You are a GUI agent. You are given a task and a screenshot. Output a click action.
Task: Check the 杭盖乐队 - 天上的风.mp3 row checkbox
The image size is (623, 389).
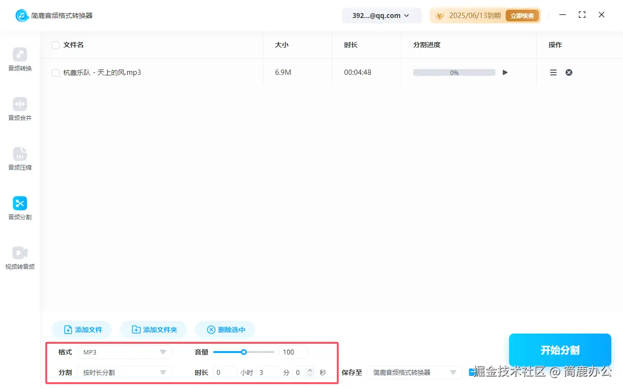click(x=55, y=73)
